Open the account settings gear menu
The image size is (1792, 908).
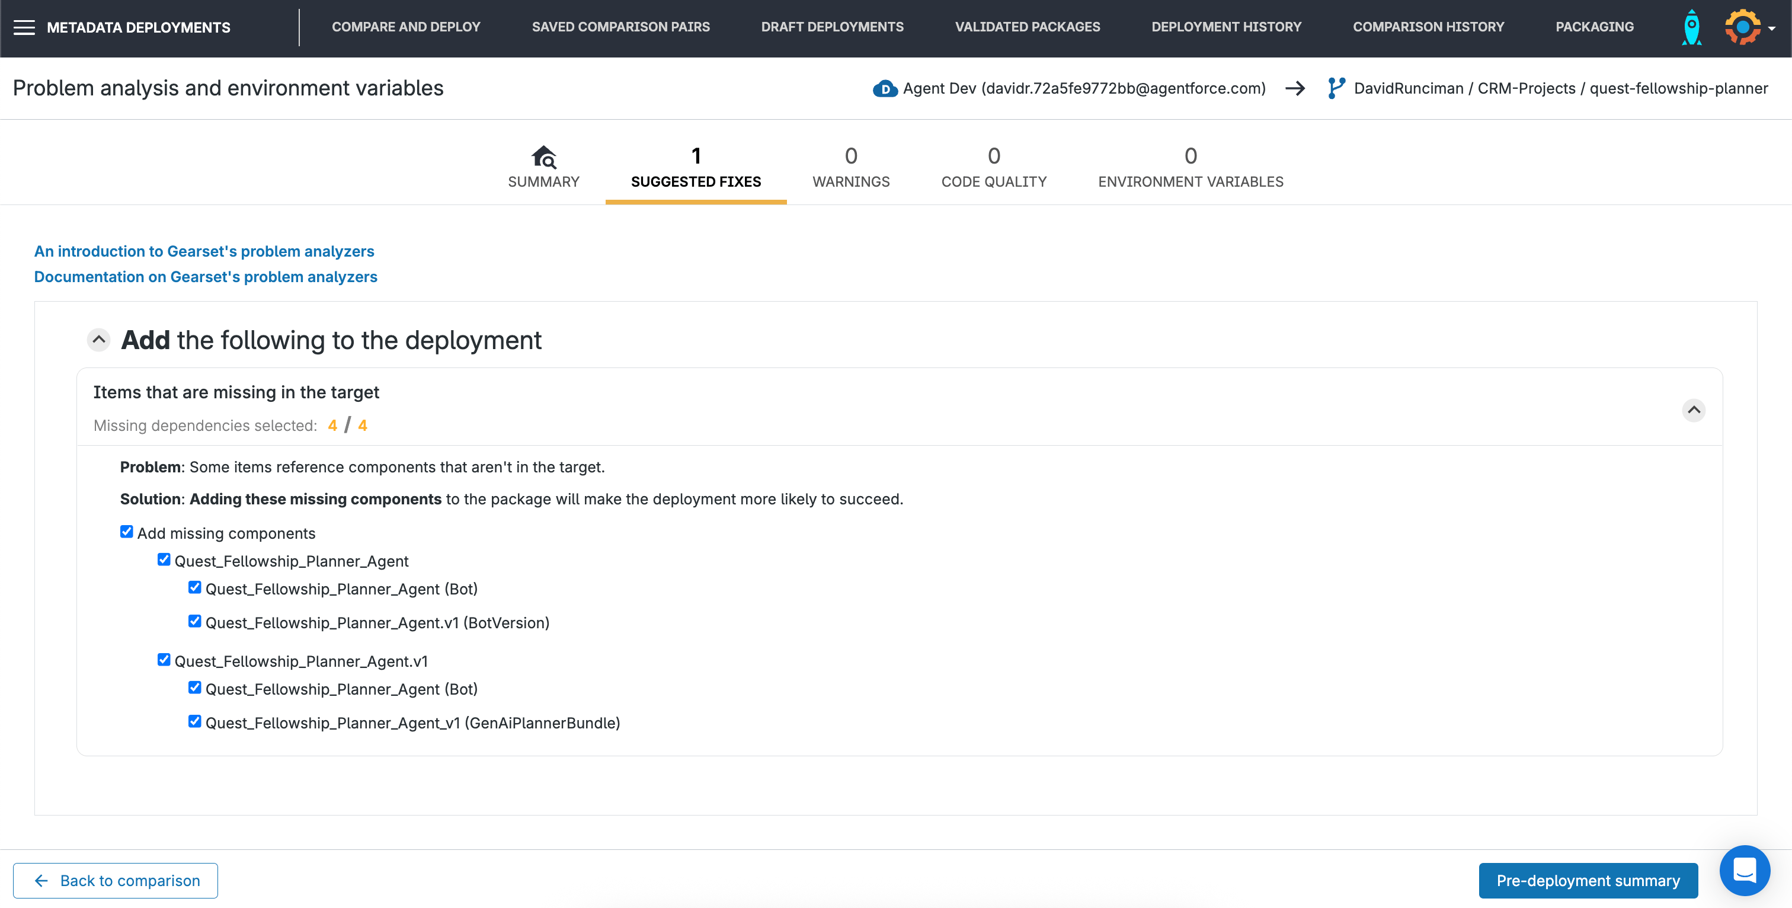(1743, 27)
